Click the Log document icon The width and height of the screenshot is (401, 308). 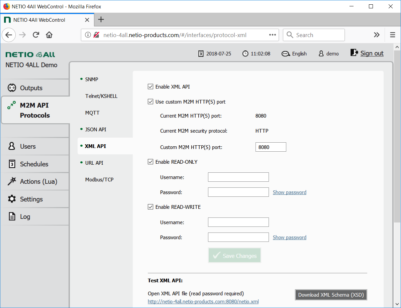click(12, 216)
